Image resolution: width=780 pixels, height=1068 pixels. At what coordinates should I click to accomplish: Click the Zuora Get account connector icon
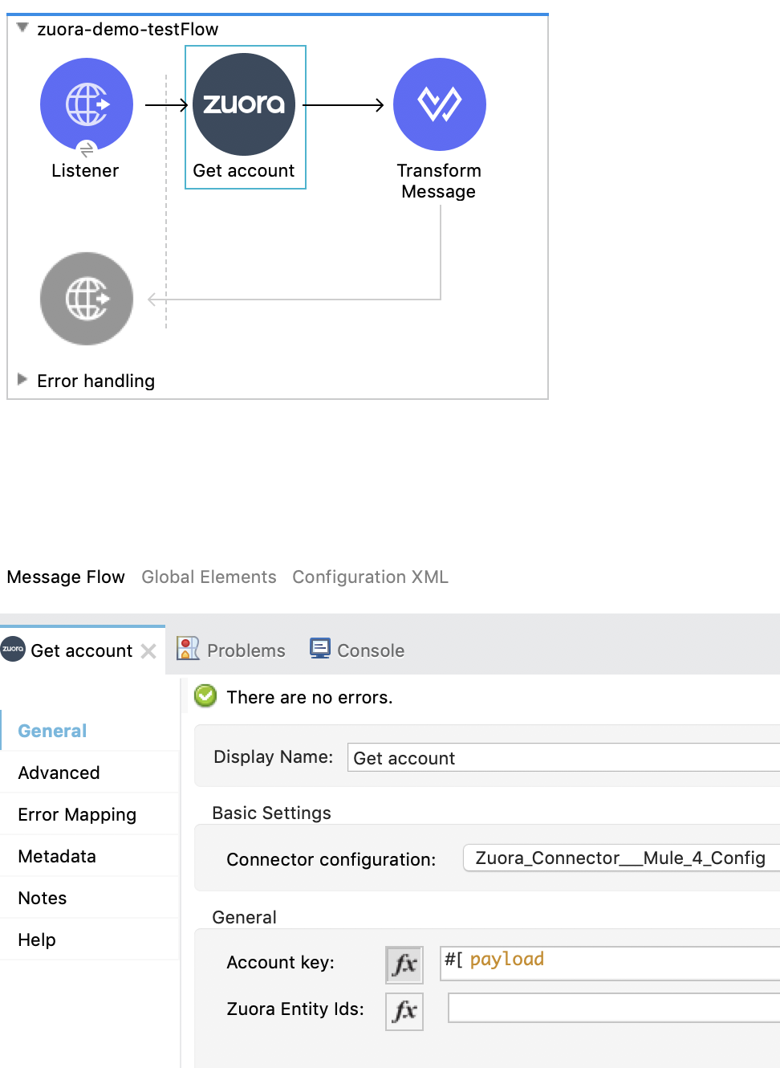245,104
